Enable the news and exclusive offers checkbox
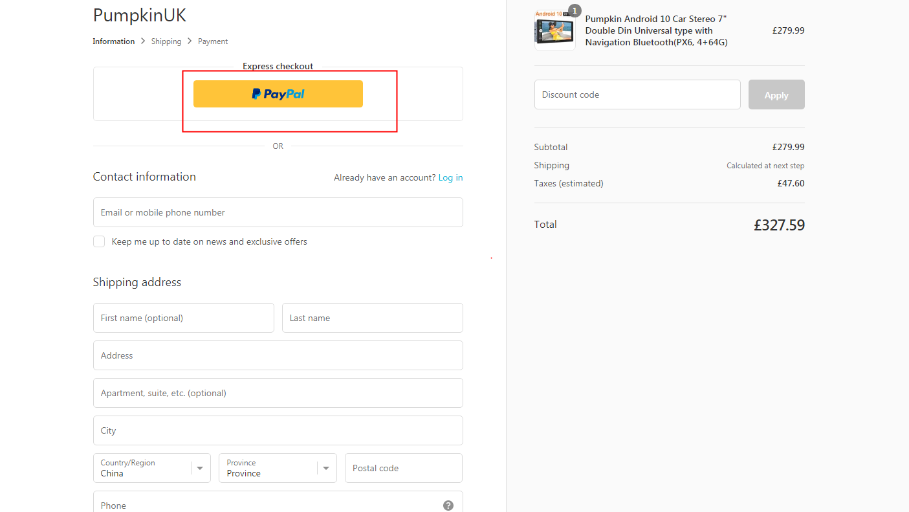Viewport: 909px width, 512px height. pos(99,241)
